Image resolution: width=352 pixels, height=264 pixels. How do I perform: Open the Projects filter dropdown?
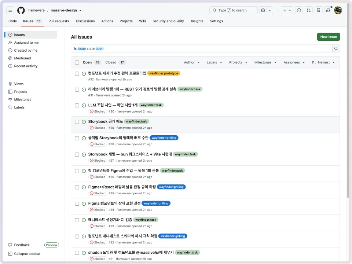[x=238, y=62]
